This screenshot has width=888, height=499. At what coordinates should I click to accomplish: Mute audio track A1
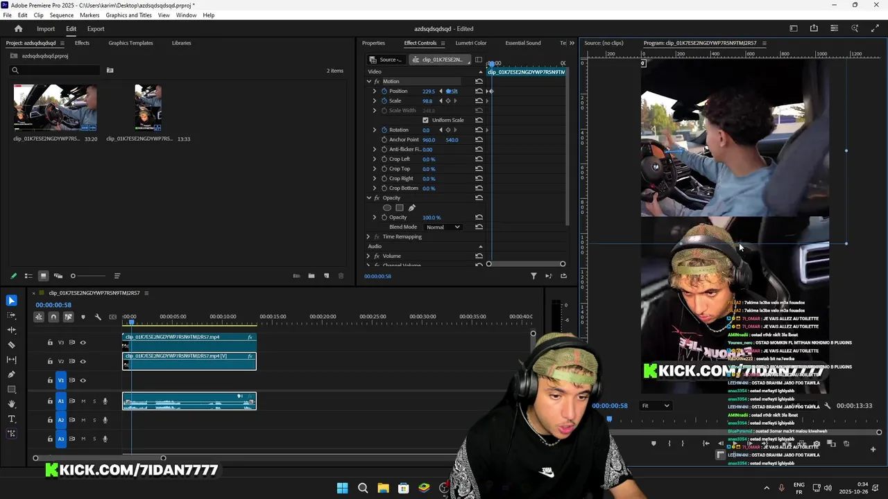pyautogui.click(x=83, y=401)
